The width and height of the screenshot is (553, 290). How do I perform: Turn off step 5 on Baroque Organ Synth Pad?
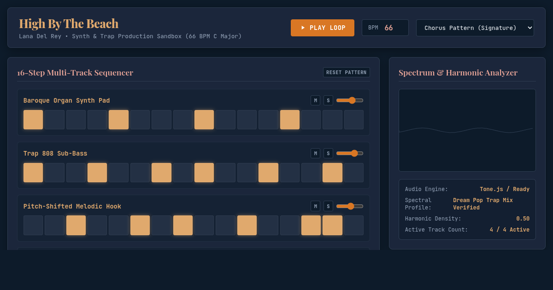click(118, 120)
